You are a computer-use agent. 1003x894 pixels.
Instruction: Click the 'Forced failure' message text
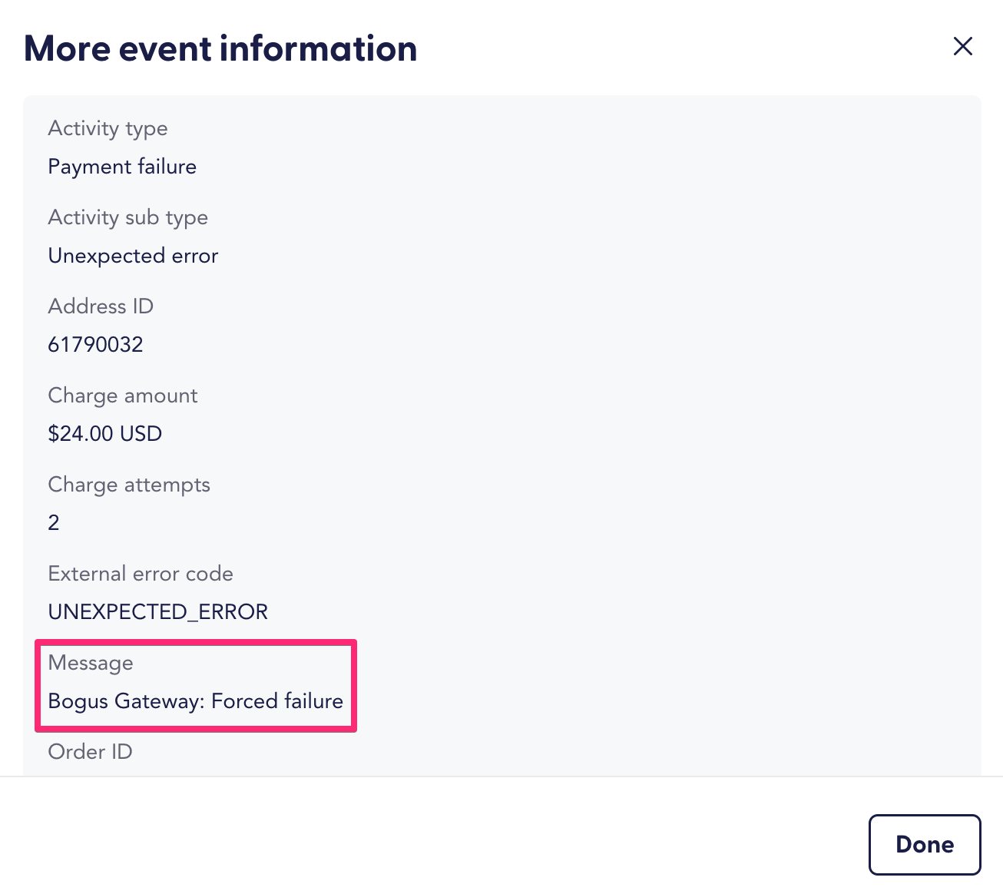(x=277, y=701)
